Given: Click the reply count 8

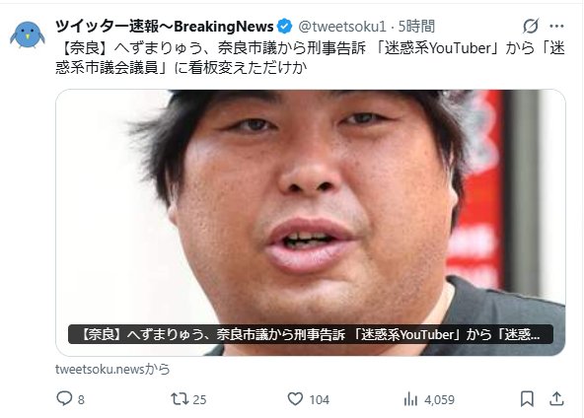Looking at the screenshot, I should pyautogui.click(x=81, y=399).
